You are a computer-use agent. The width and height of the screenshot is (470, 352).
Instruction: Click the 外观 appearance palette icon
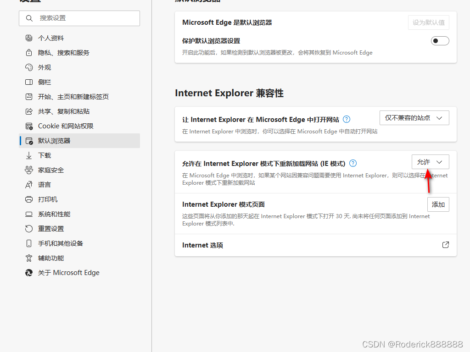pyautogui.click(x=29, y=67)
